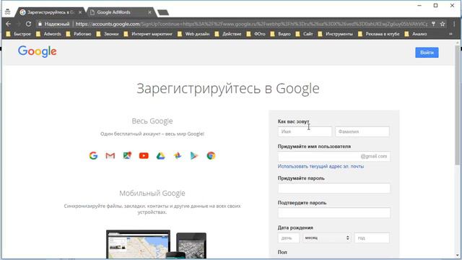
Task: Click the browser incognito icon at top-left
Action: [8, 12]
